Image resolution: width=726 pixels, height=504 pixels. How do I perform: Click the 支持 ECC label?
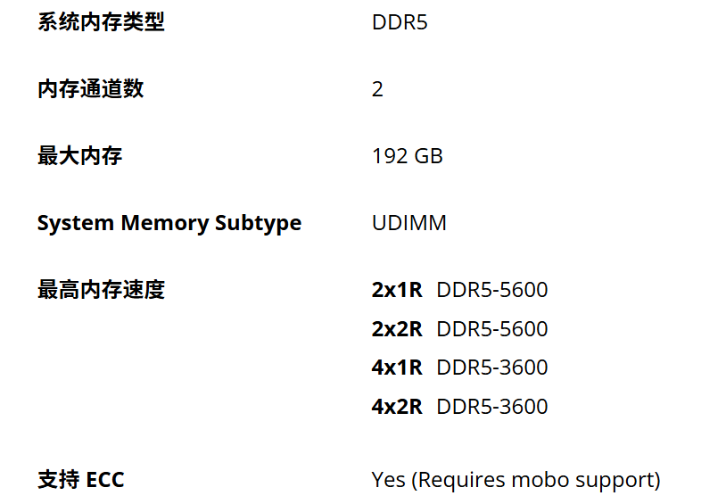(x=81, y=479)
